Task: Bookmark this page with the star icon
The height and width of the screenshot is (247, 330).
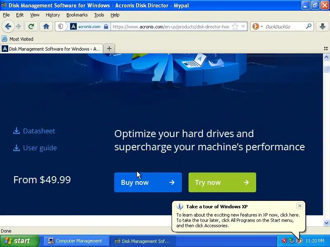Action: pos(235,26)
